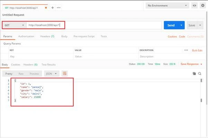Expand the Save button dropdown arrow
Viewport: 208px width, 138px height.
point(200,25)
